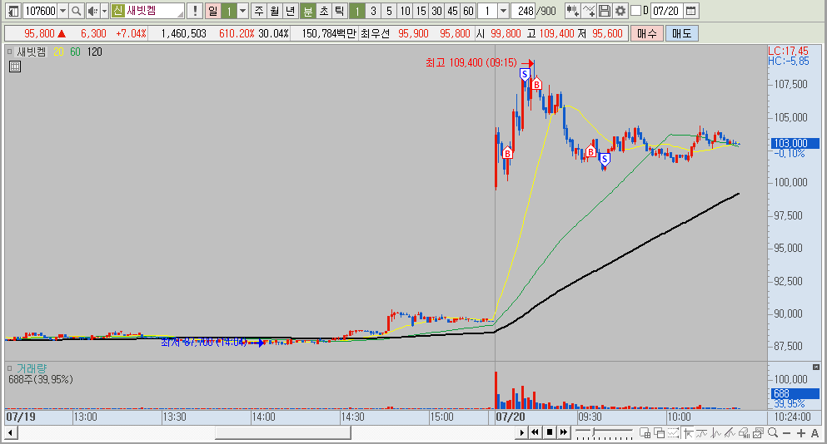Select the 틱 (tick) period toggle
This screenshot has height=444, width=827.
click(340, 11)
